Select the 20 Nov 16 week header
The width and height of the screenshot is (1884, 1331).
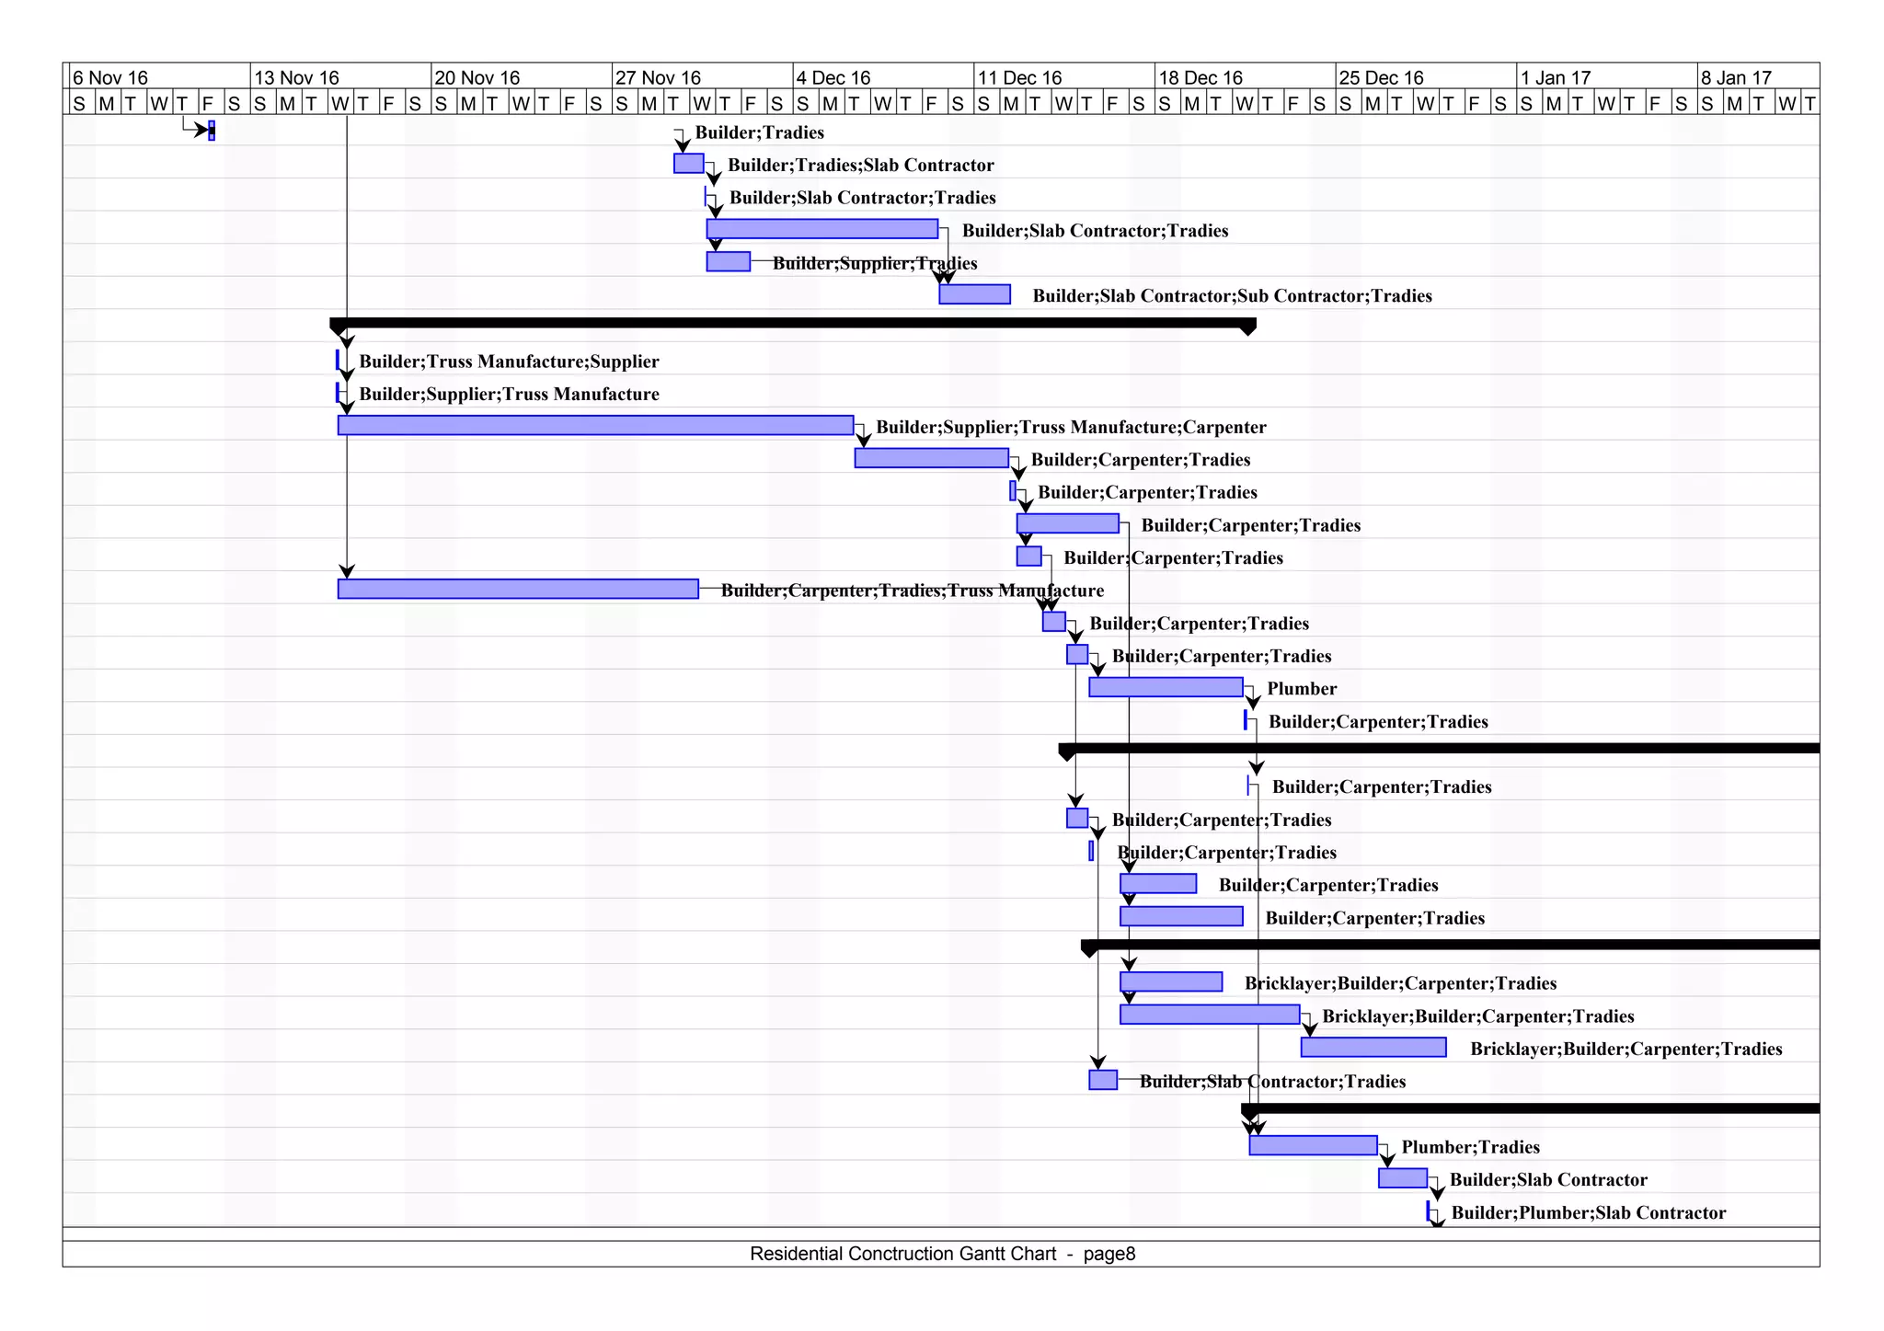tap(522, 77)
